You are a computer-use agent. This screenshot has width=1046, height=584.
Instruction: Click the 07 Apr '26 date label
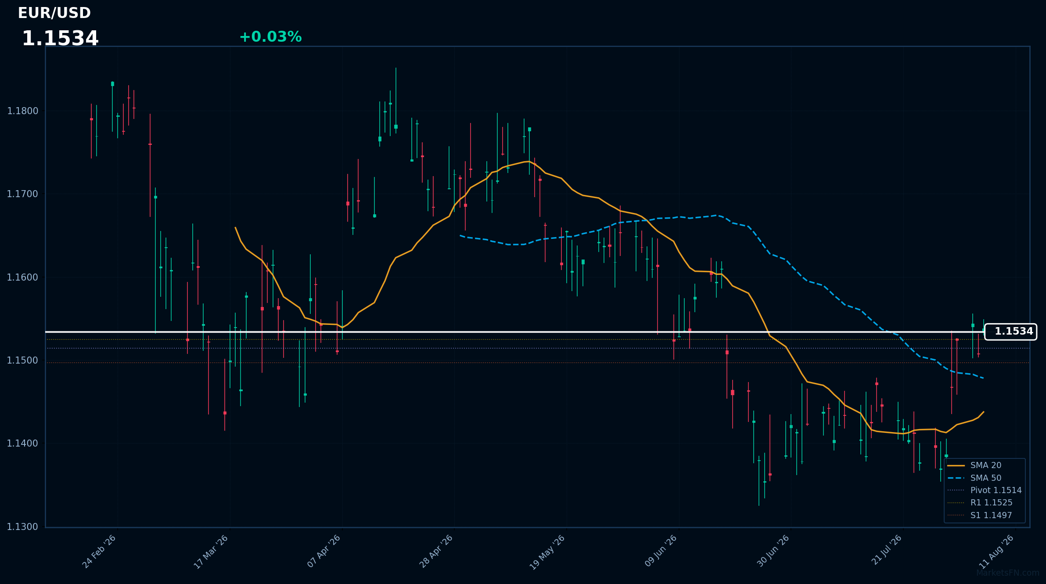(324, 552)
